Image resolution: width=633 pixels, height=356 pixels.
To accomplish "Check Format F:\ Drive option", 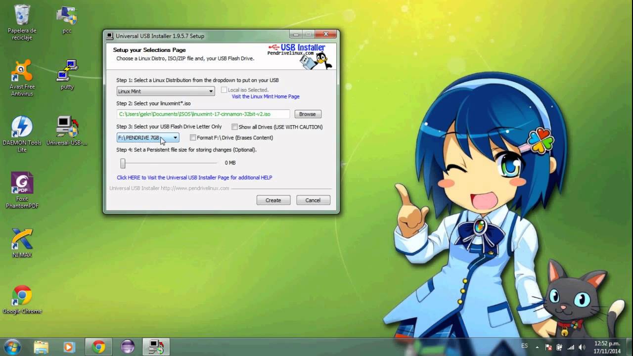I will click(x=193, y=137).
